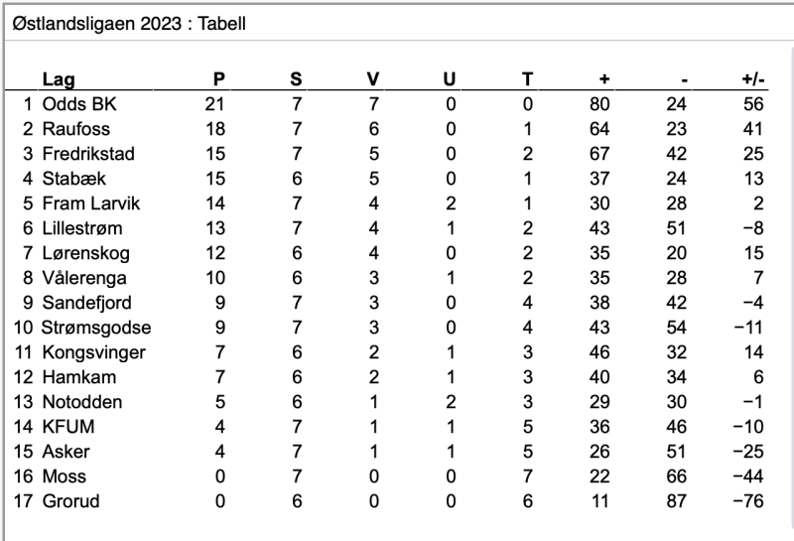
Task: Click the T losses column header
Action: pyautogui.click(x=527, y=79)
